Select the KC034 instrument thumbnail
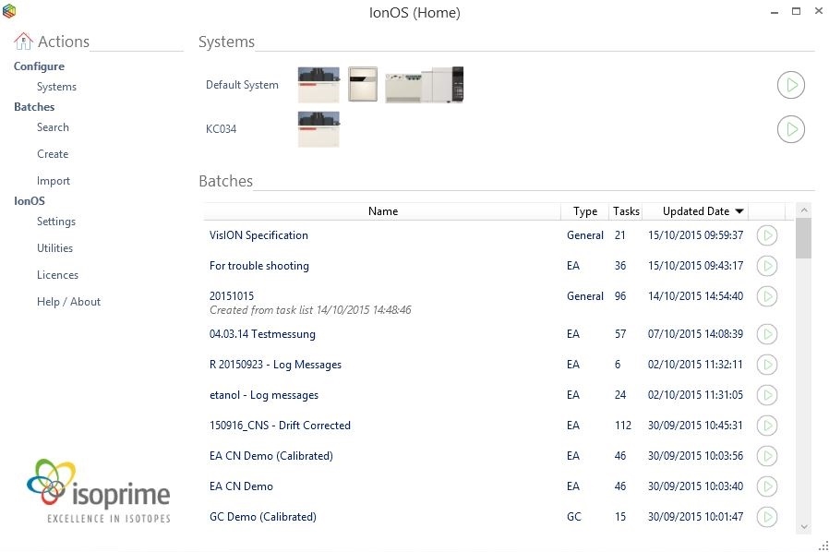Image resolution: width=829 pixels, height=552 pixels. [318, 129]
